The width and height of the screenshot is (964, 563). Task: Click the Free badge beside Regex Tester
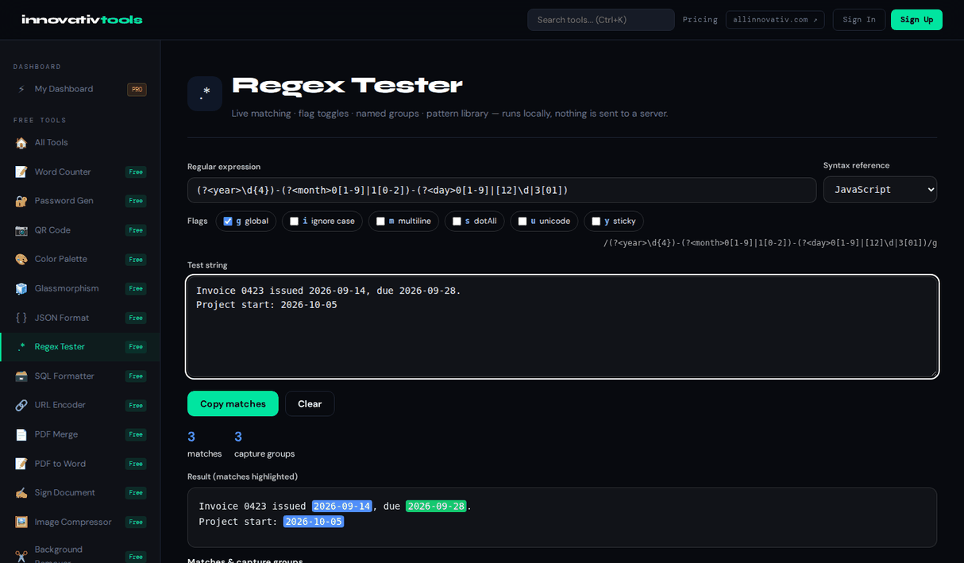click(136, 347)
